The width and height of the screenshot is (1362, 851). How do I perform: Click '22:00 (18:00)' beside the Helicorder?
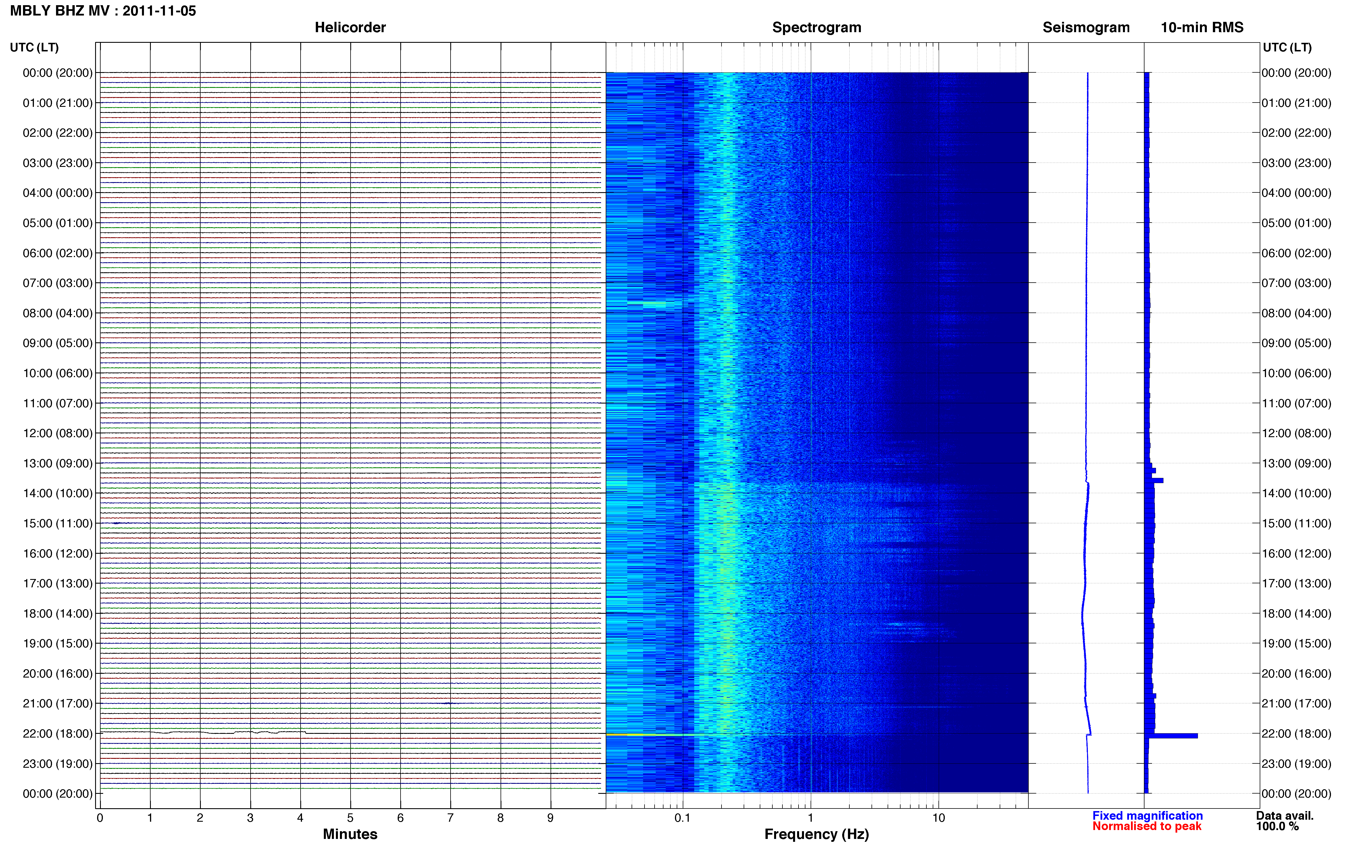[57, 734]
